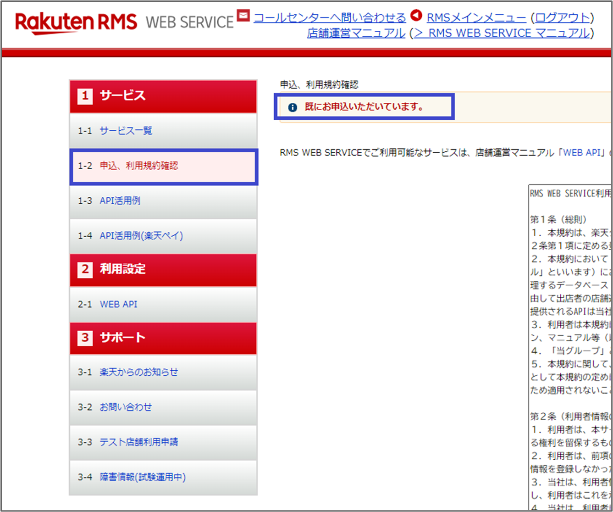The height and width of the screenshot is (512, 613).
Task: Click the red mail envelope icon
Action: 243,15
